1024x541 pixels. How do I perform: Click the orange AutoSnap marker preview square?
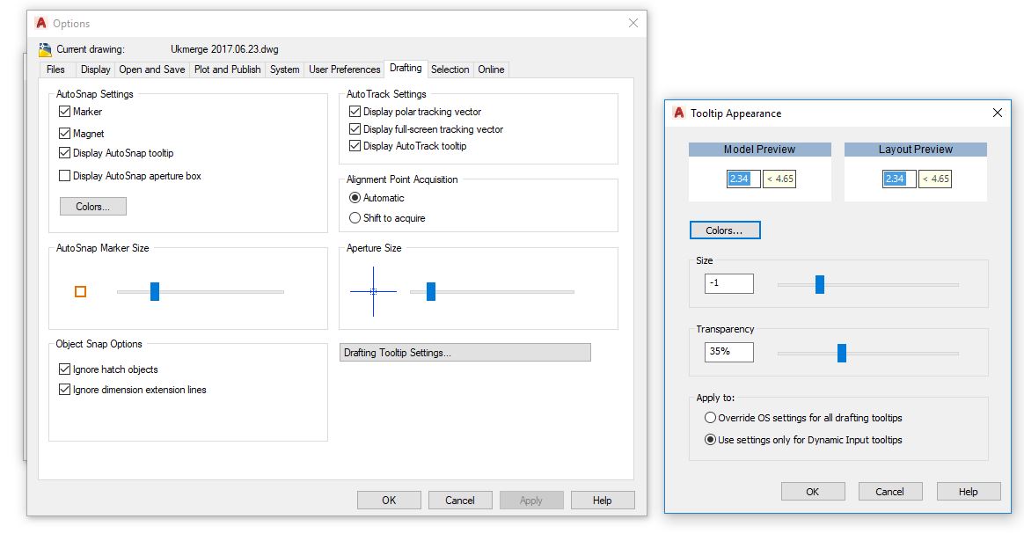pyautogui.click(x=80, y=291)
